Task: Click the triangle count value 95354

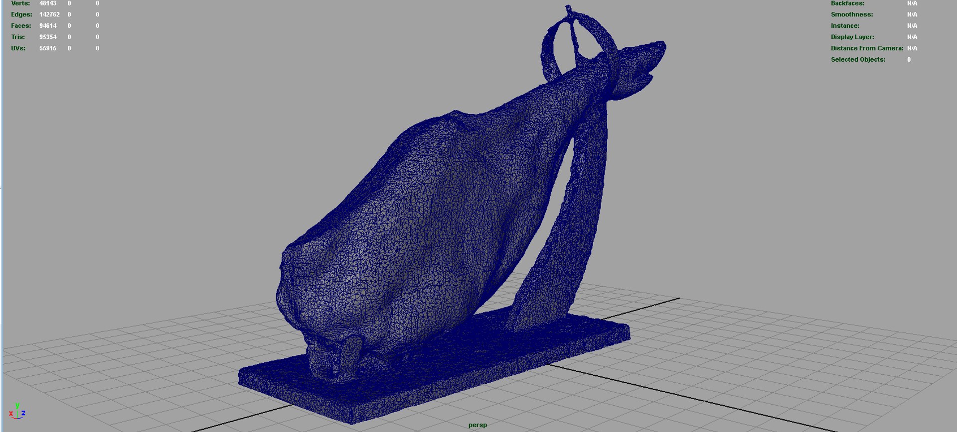Action: point(48,37)
